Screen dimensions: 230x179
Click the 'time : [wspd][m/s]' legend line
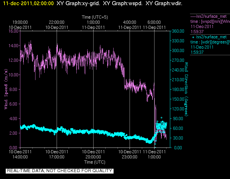coord(210,21)
